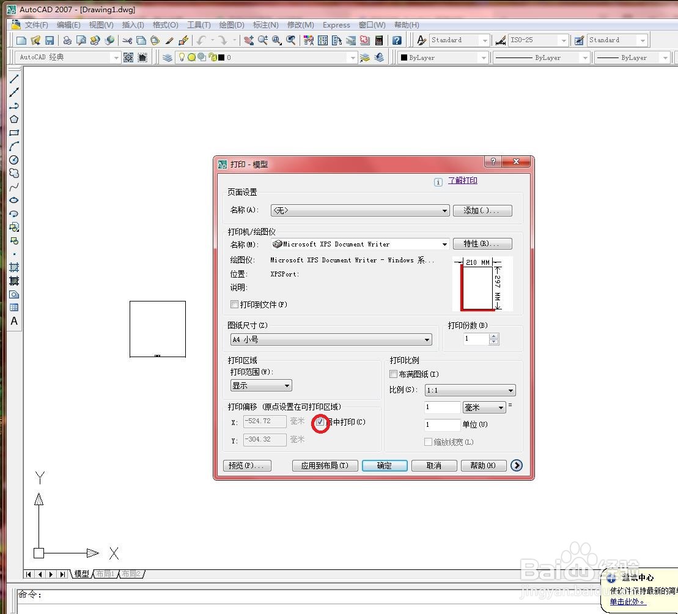Select the Arc draw tool
This screenshot has height=614, width=678.
14,146
